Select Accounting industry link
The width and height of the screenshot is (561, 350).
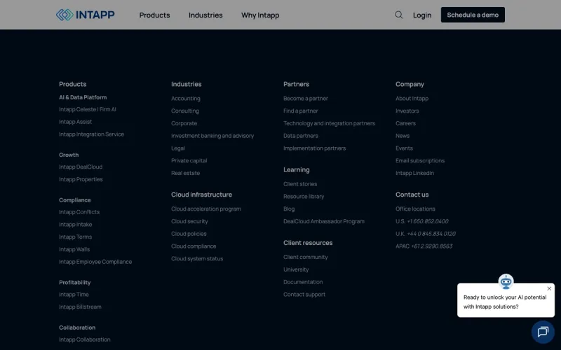pos(185,98)
